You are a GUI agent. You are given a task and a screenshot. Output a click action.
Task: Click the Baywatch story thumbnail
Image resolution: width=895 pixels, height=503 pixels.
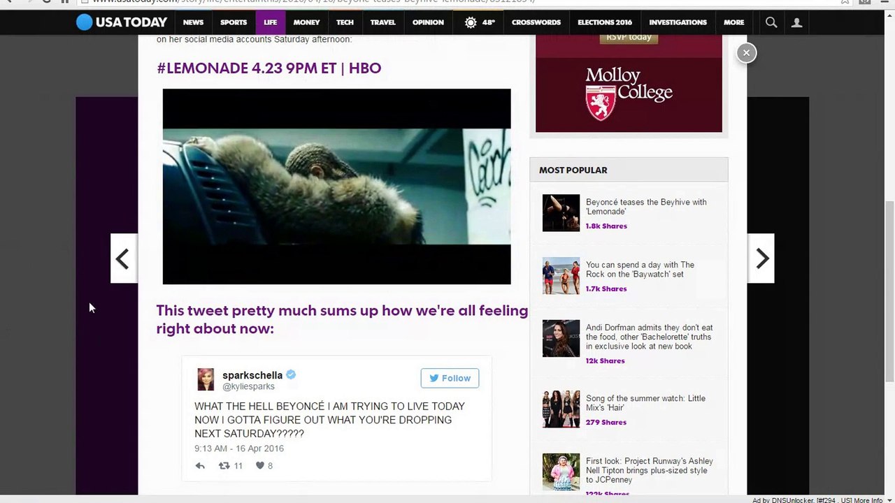click(x=561, y=276)
